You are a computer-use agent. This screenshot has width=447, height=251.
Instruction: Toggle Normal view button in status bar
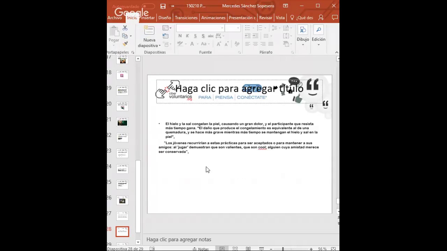[222, 249]
